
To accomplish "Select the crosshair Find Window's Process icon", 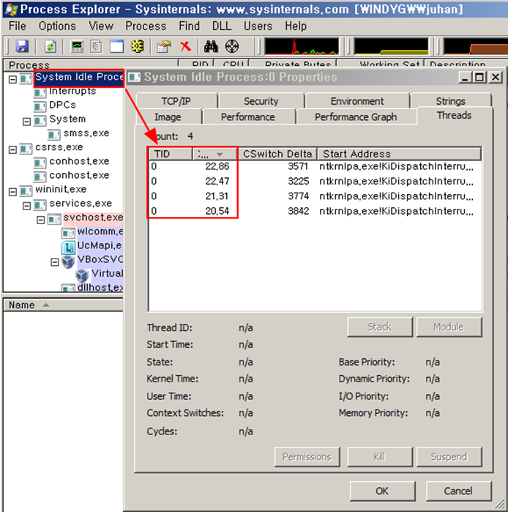I will click(231, 46).
